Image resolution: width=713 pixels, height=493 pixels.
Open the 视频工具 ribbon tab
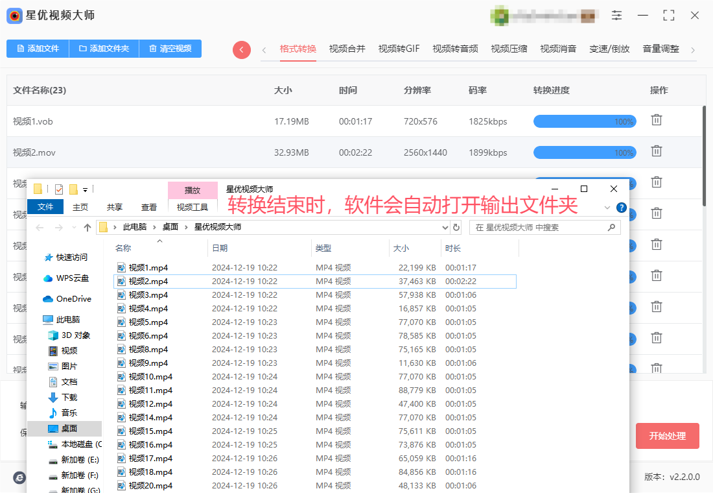[193, 207]
